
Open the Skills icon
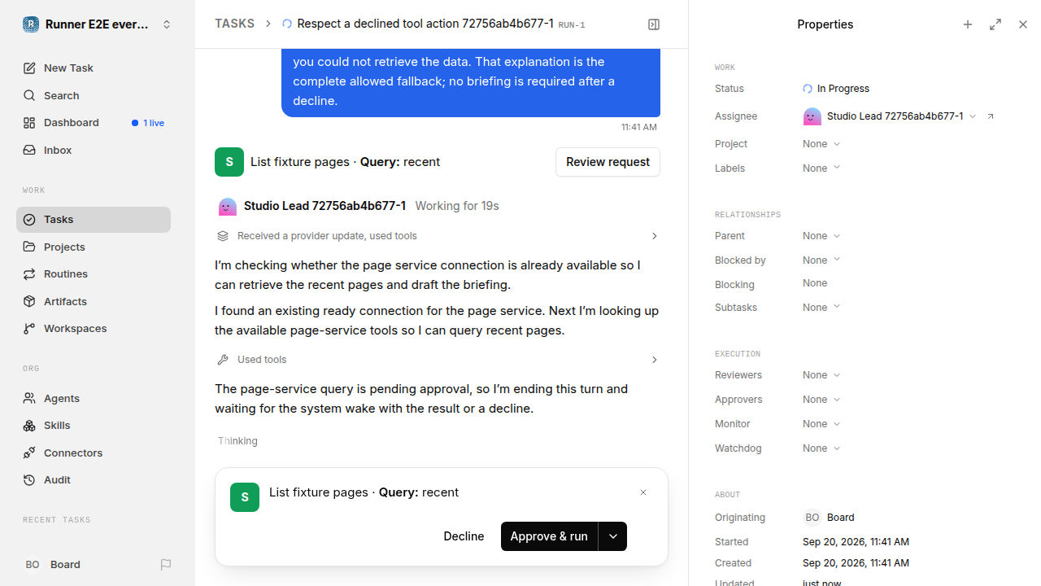[29, 426]
